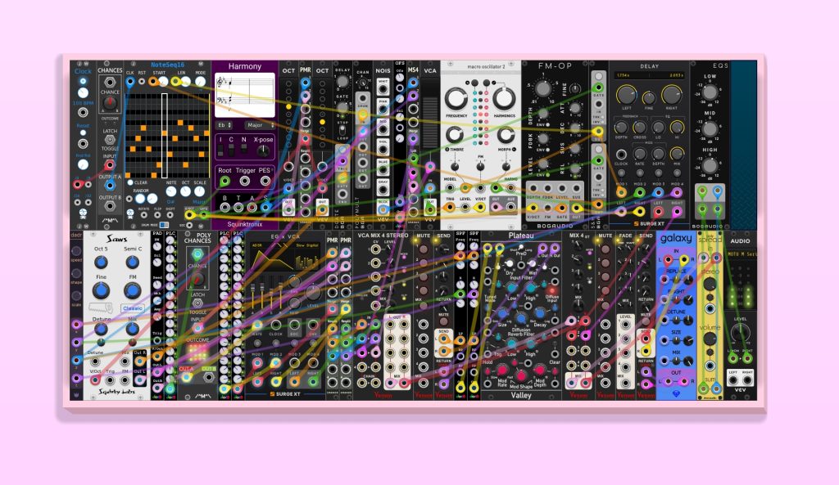Click the PES jack in Harmony

coord(265,181)
